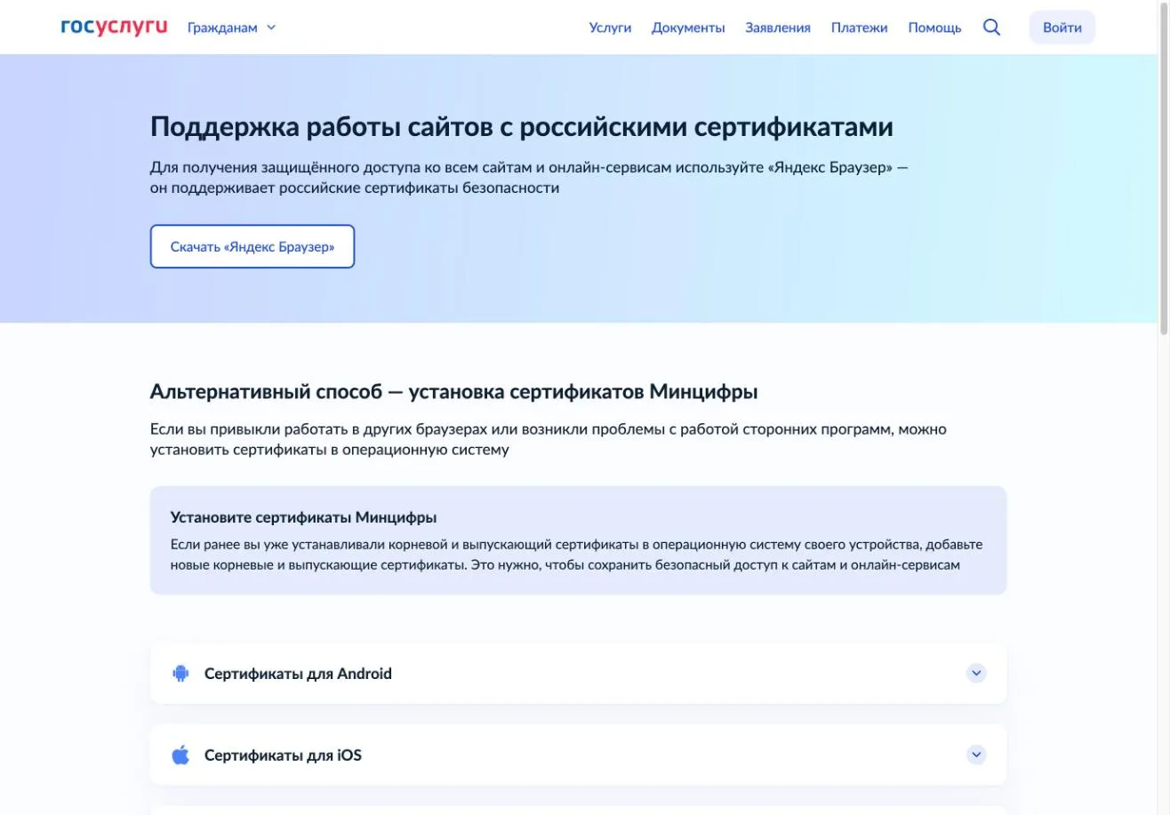
Task: Click the Apple logo icon
Action: click(180, 755)
